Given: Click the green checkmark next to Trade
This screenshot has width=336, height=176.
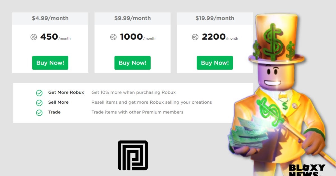Looking at the screenshot, I should pos(39,113).
